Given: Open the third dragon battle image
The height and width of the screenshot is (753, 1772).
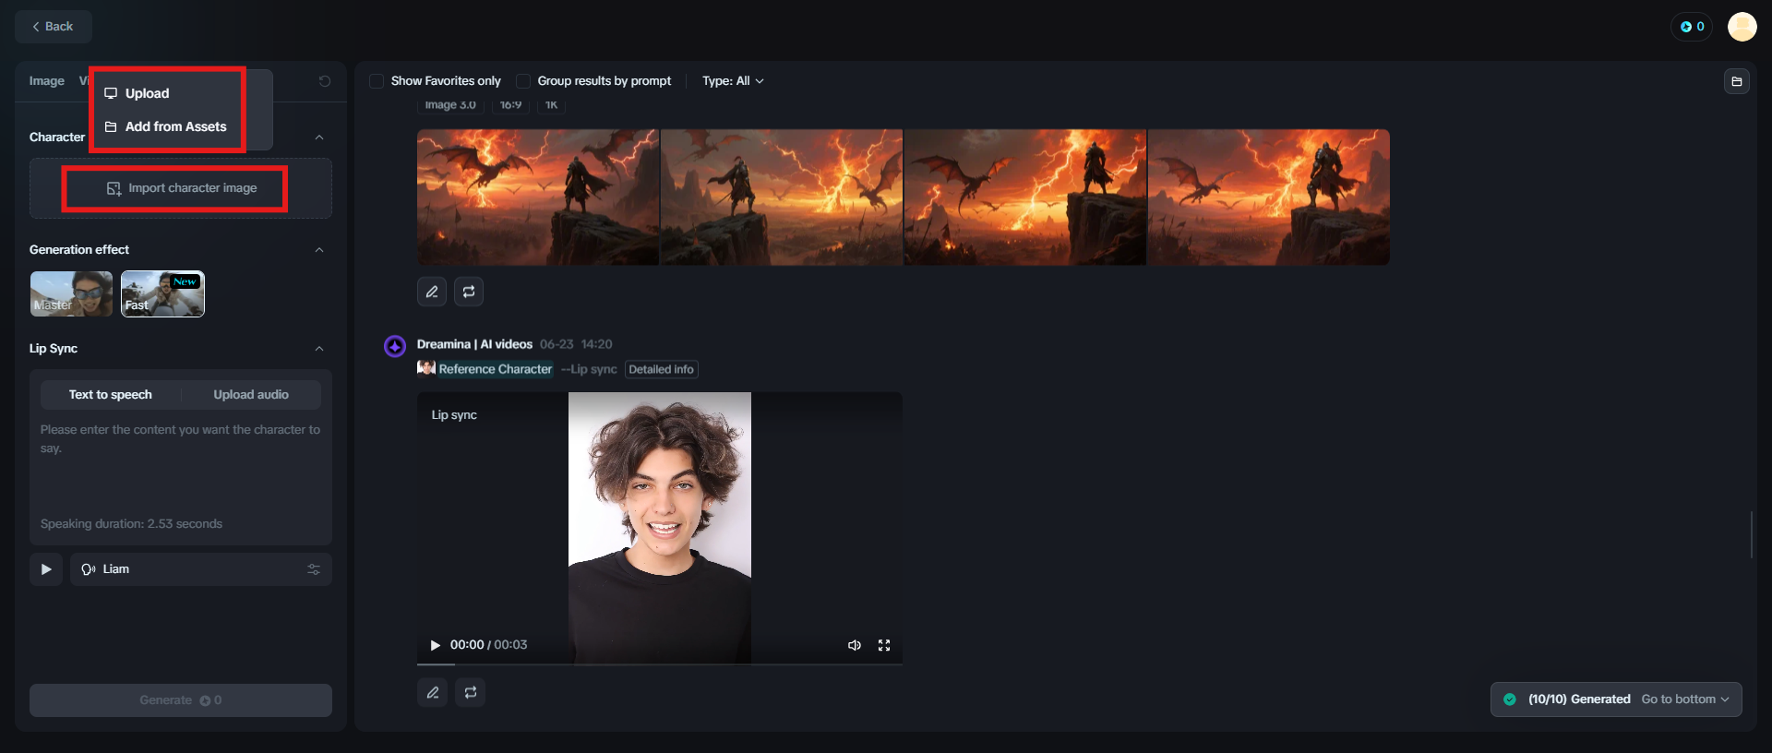Looking at the screenshot, I should (x=1025, y=197).
